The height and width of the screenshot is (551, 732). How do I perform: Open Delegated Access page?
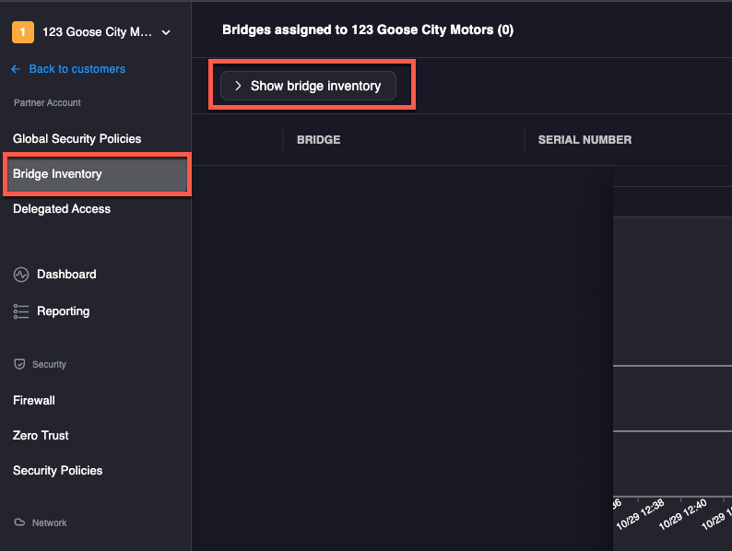tap(62, 209)
